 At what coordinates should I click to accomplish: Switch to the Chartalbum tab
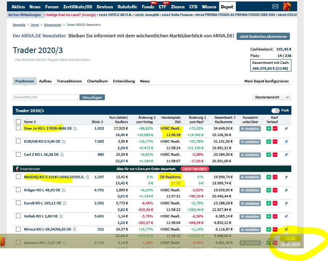coord(97,81)
